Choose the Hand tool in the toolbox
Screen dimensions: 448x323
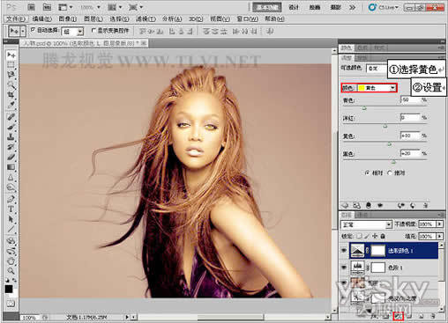tap(11, 261)
